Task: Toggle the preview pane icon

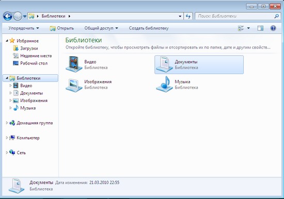Action: 260,28
